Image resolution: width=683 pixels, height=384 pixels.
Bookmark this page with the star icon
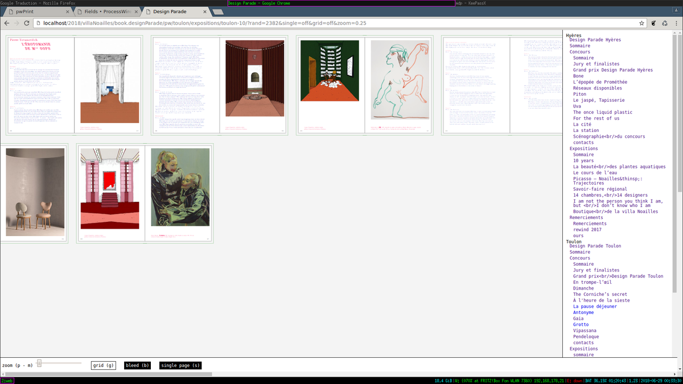click(x=641, y=23)
